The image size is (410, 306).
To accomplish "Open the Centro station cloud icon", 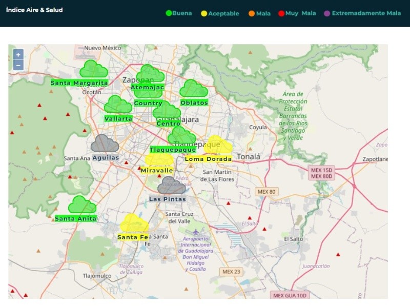I will pyautogui.click(x=167, y=110).
